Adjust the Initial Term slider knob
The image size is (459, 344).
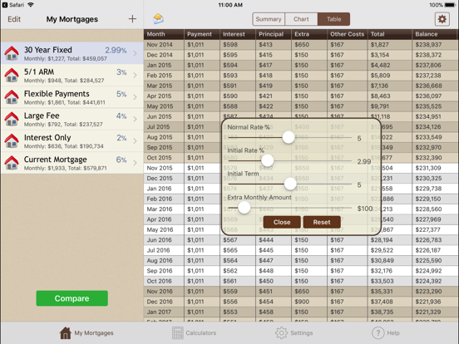pyautogui.click(x=290, y=184)
